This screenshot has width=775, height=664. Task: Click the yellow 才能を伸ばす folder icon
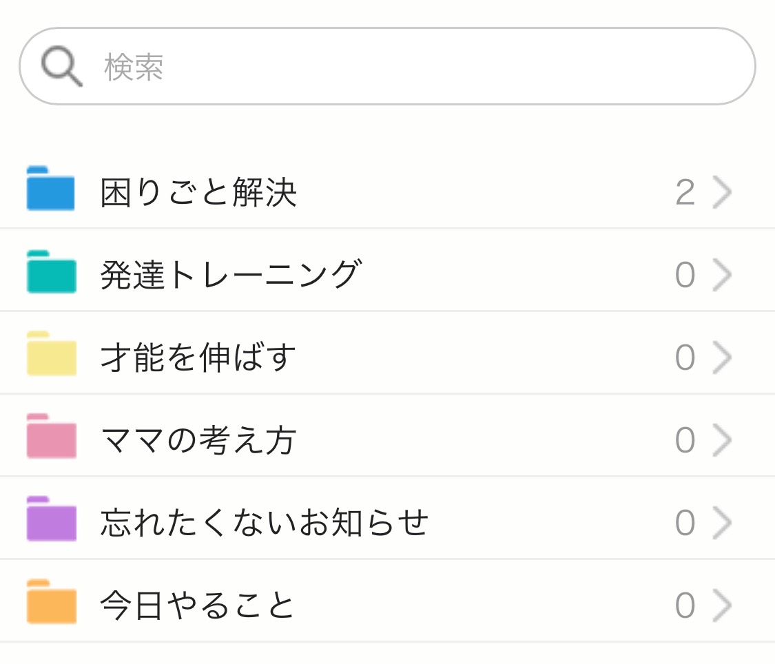(51, 355)
